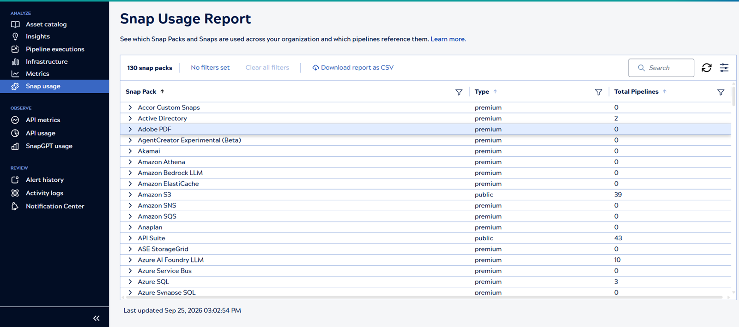The height and width of the screenshot is (327, 739).
Task: Click the Total Pipelines sort arrow
Action: [x=665, y=91]
